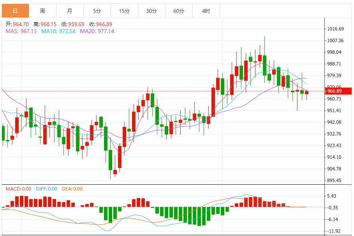The width and height of the screenshot is (354, 236).
Task: Click the 923.43 price axis label
Action: pos(335,146)
